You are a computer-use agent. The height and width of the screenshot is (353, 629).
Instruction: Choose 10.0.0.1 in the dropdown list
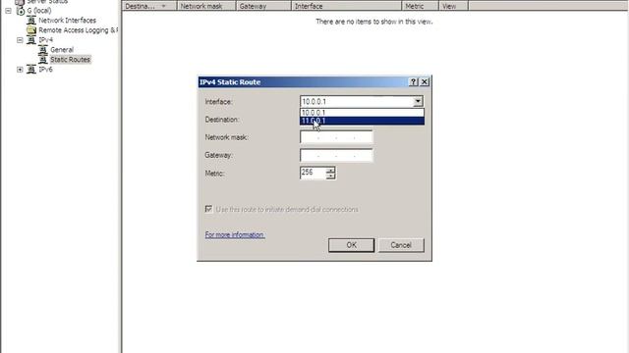(362, 113)
